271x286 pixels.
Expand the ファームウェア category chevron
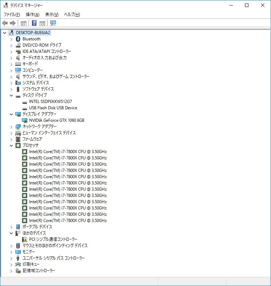pos(11,140)
